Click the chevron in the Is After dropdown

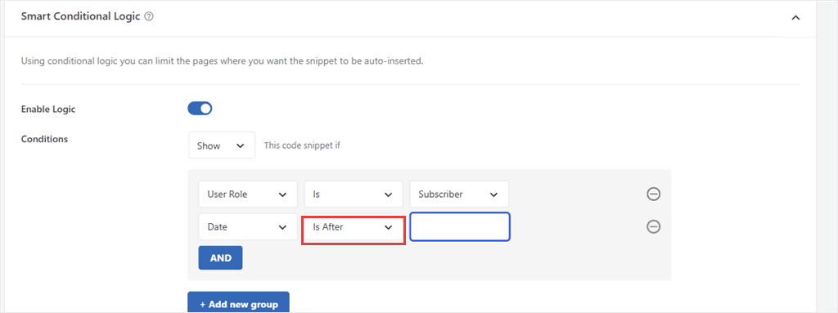[388, 227]
